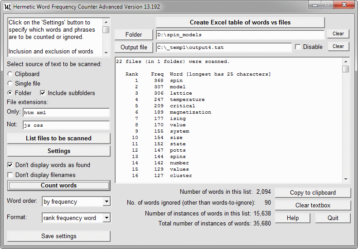
Task: Click the word 'potts' in results
Action: click(x=178, y=150)
